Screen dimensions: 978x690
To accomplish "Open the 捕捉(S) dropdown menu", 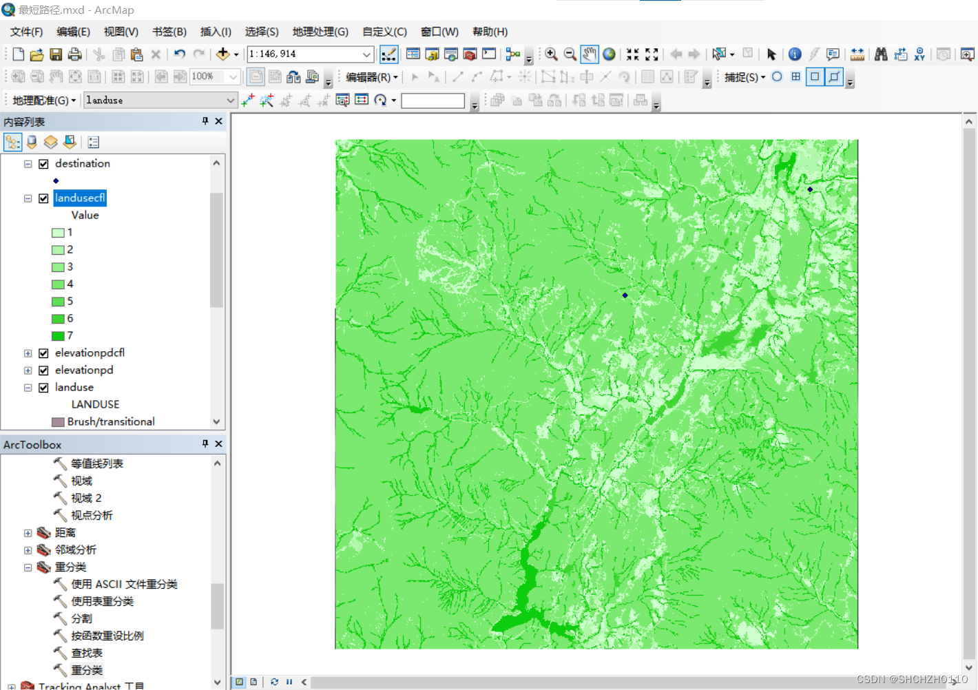I will 745,77.
